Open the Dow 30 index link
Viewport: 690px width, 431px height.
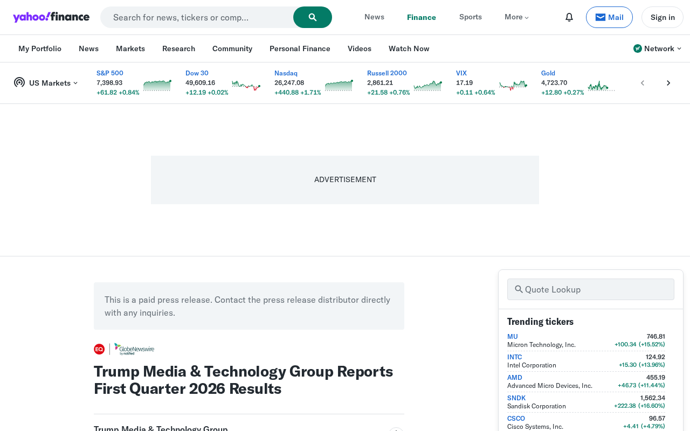point(197,73)
